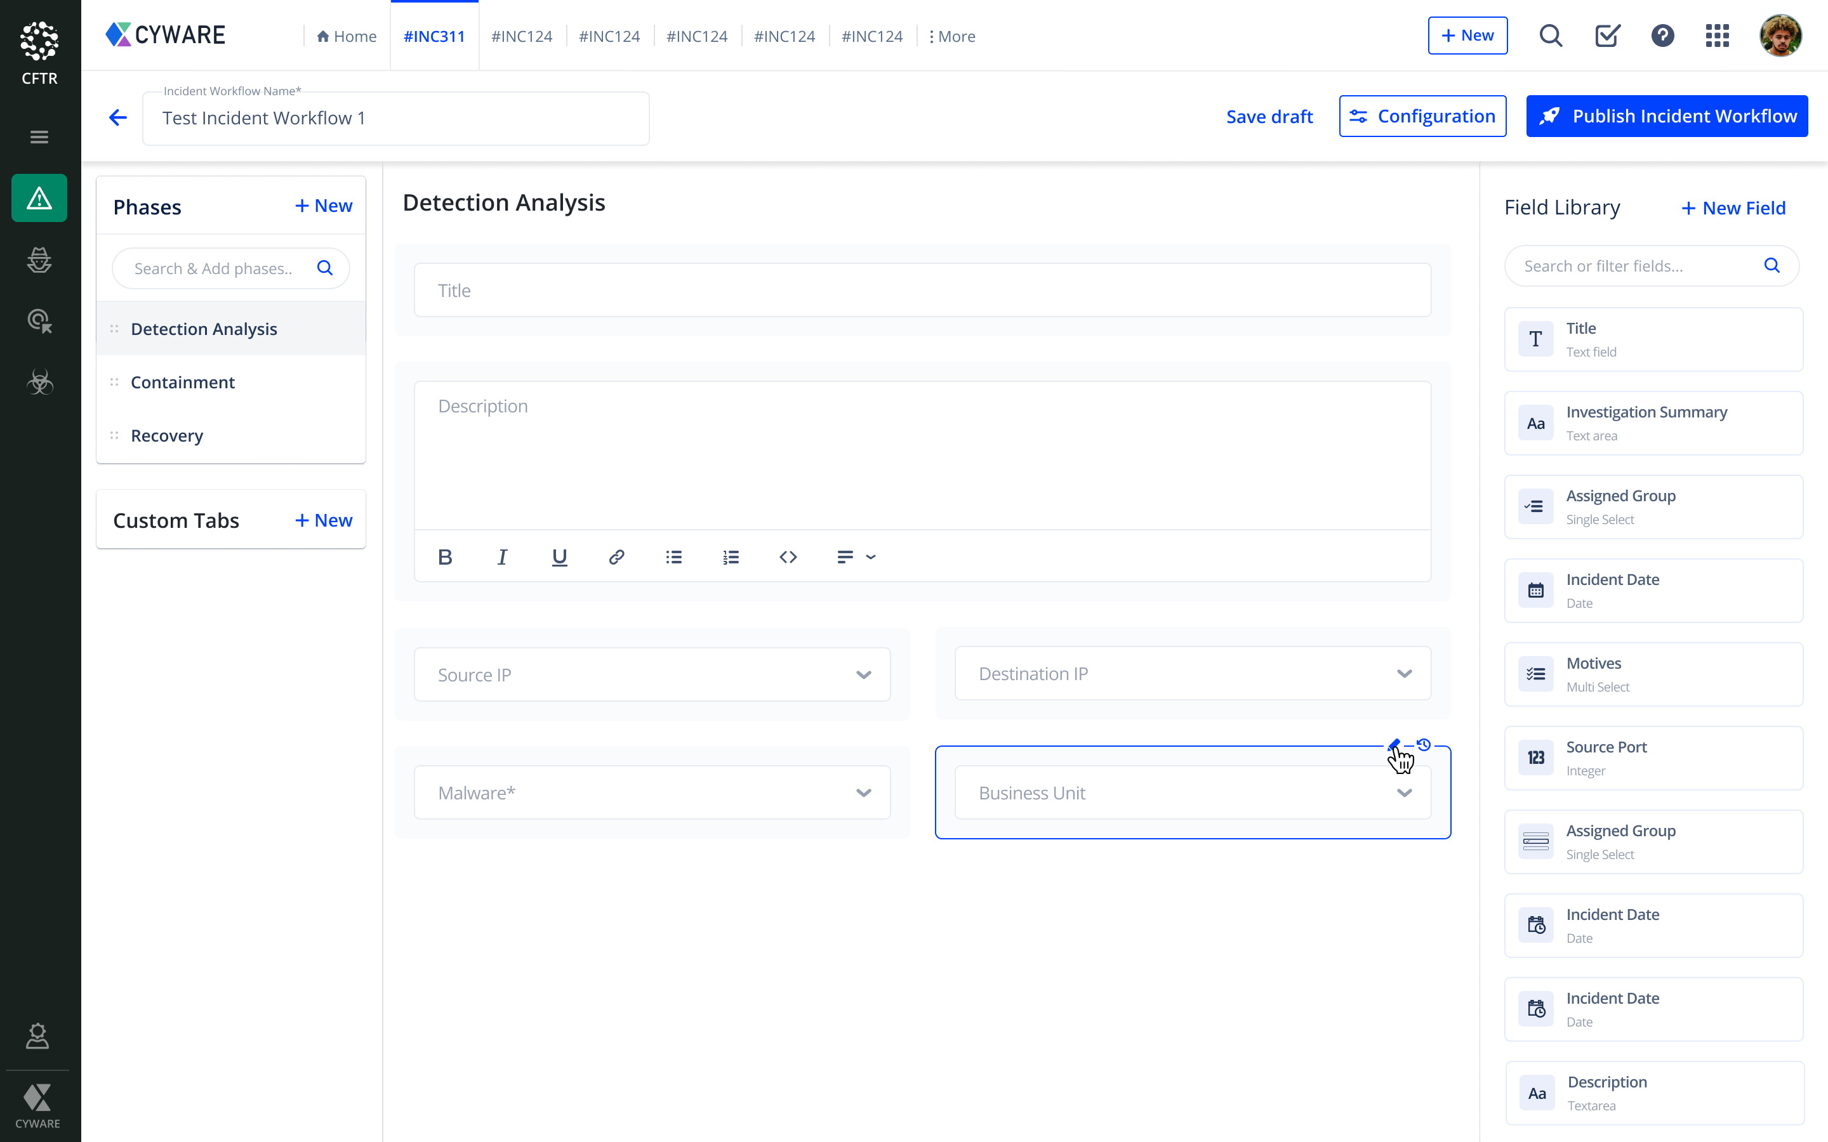Open the incidents alert triangle in sidebar
The height and width of the screenshot is (1142, 1828).
[x=39, y=199]
